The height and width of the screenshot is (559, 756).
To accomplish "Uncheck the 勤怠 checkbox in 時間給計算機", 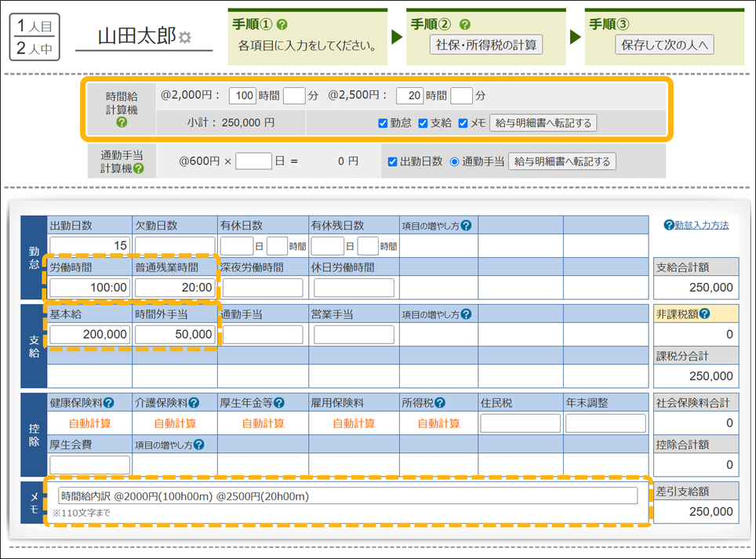I will (x=383, y=123).
